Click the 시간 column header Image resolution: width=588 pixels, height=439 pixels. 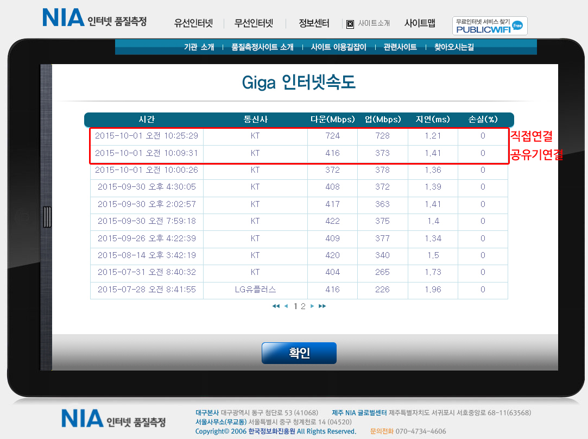(x=146, y=120)
